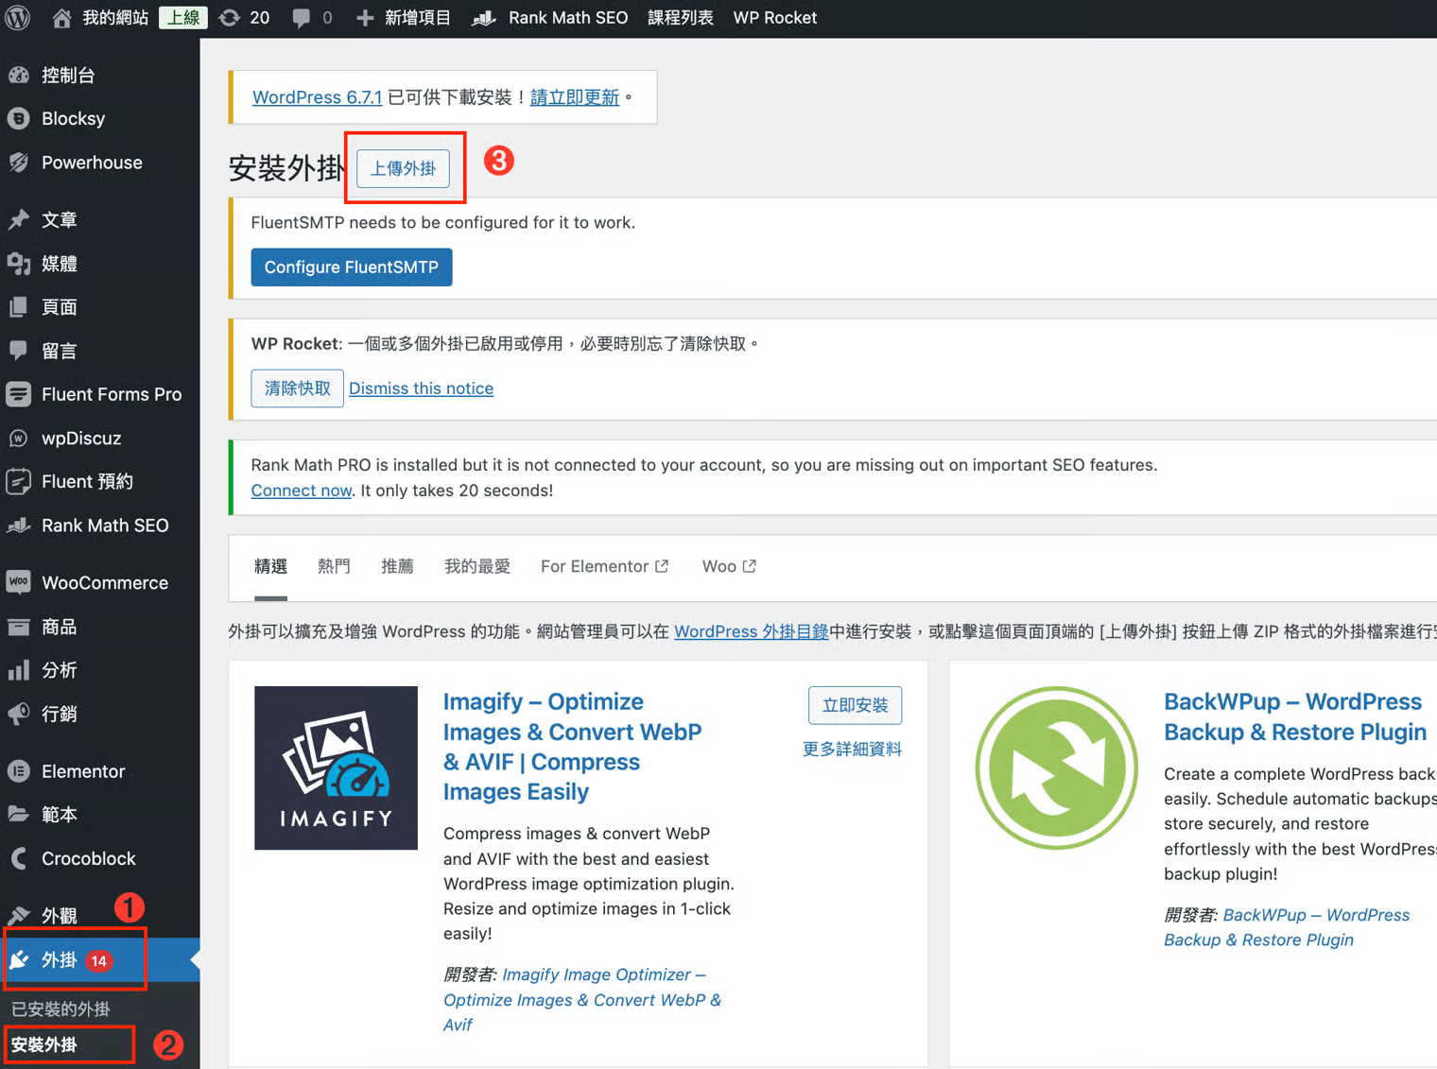Image resolution: width=1437 pixels, height=1069 pixels.
Task: Click the 範本 folder icon
Action: tap(19, 814)
